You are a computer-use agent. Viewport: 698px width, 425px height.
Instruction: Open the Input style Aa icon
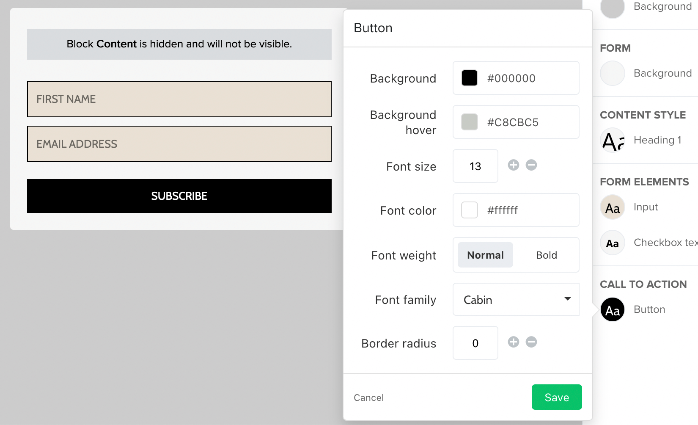pyautogui.click(x=613, y=207)
